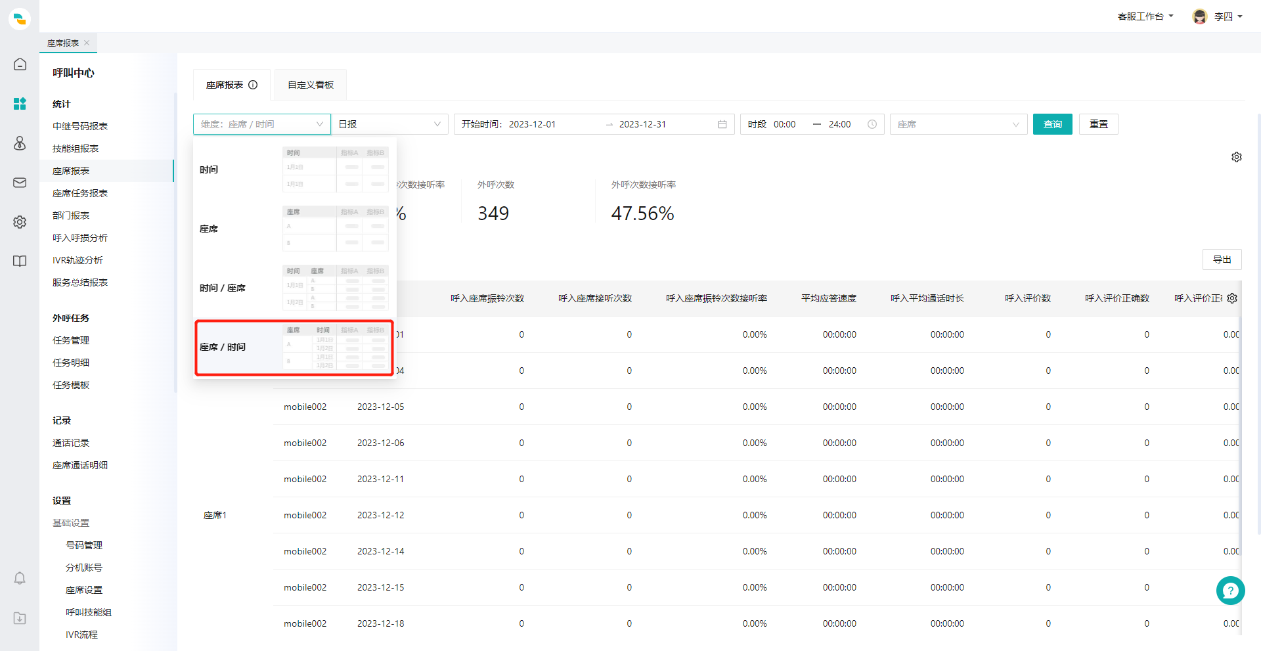Click the app logo icon
Image resolution: width=1261 pixels, height=651 pixels.
[x=20, y=18]
